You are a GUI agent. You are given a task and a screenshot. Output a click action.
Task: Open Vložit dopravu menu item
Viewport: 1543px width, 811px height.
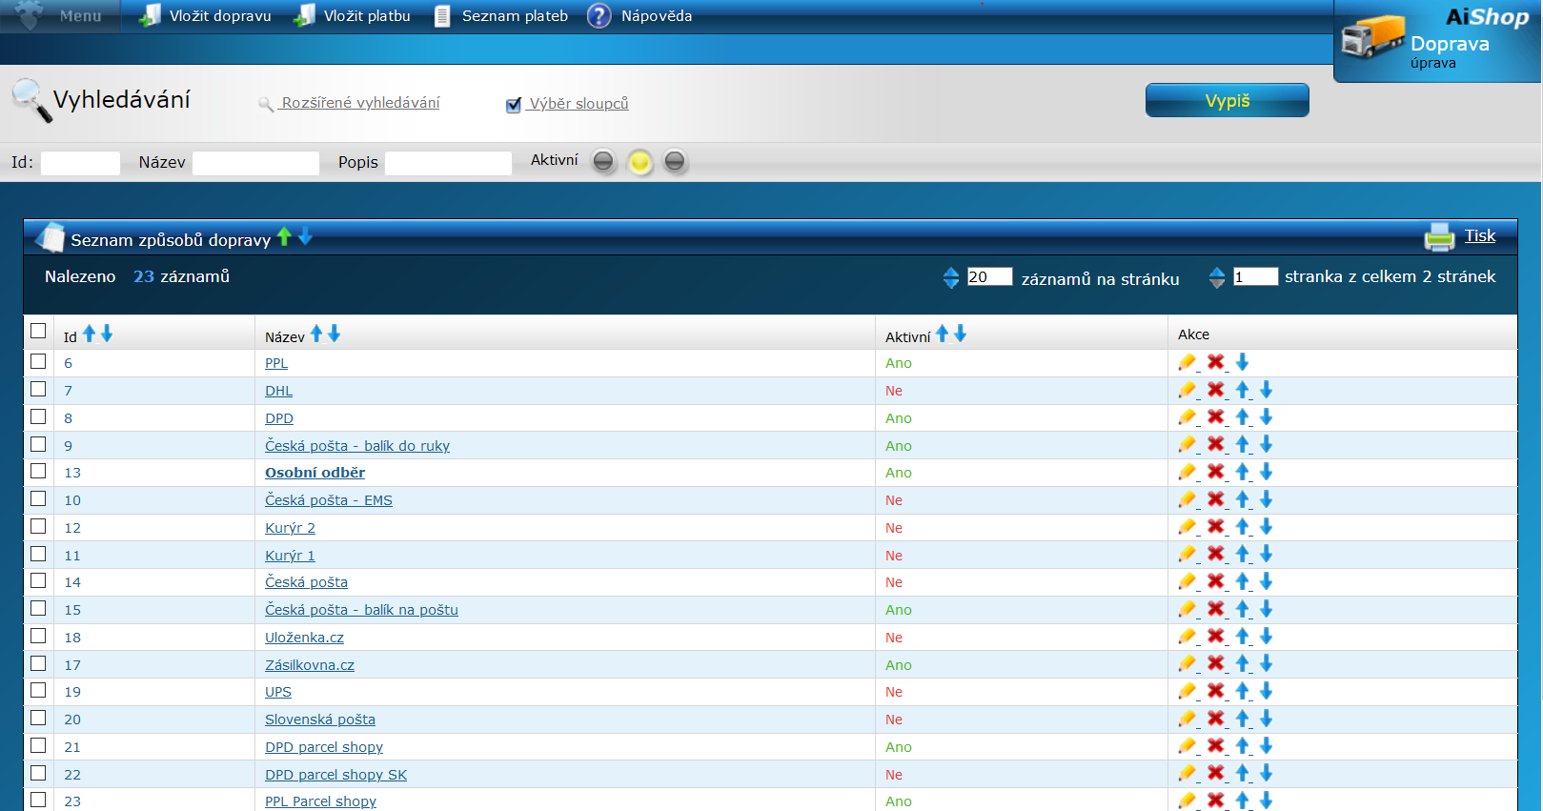[x=206, y=16]
